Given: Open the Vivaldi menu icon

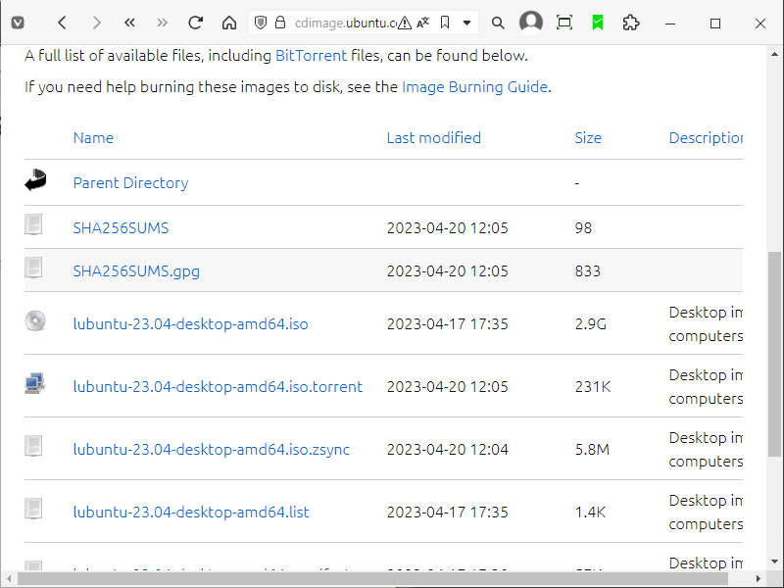Looking at the screenshot, I should (x=18, y=23).
